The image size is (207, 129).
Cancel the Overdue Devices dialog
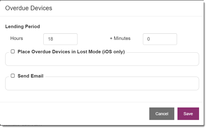point(162,114)
